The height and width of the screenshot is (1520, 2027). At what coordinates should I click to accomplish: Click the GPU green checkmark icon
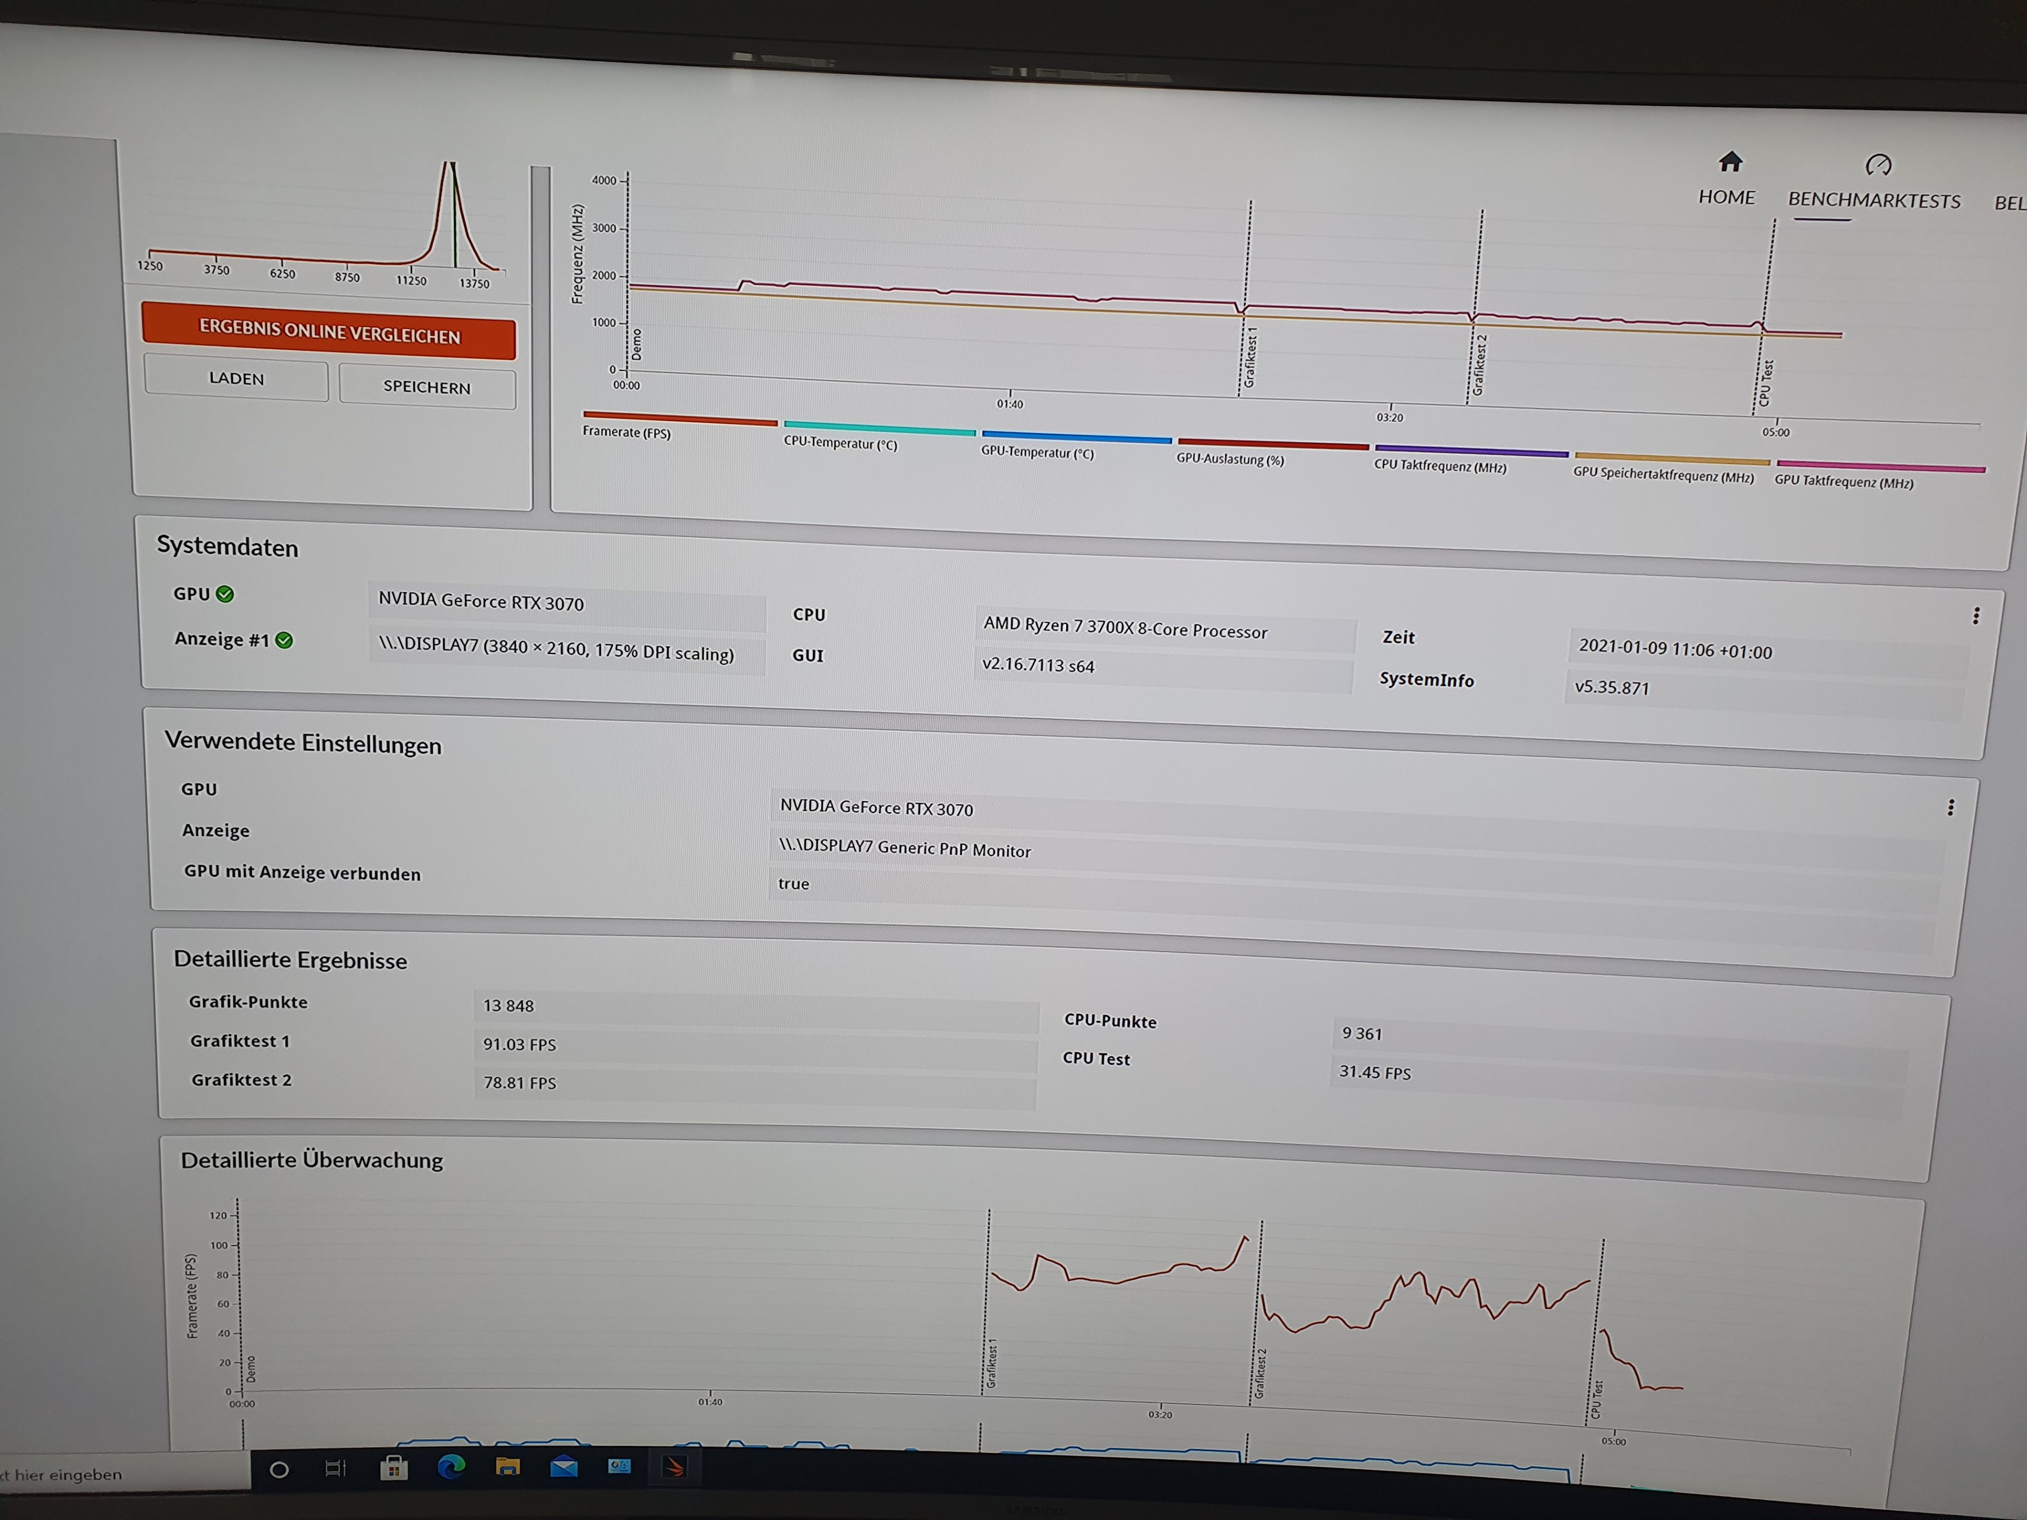[x=225, y=595]
